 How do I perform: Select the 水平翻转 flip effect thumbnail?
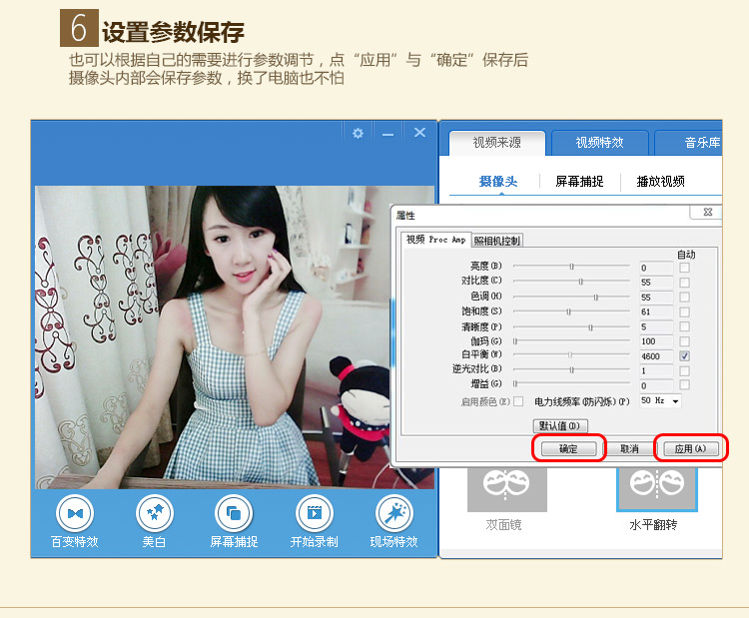pyautogui.click(x=657, y=488)
